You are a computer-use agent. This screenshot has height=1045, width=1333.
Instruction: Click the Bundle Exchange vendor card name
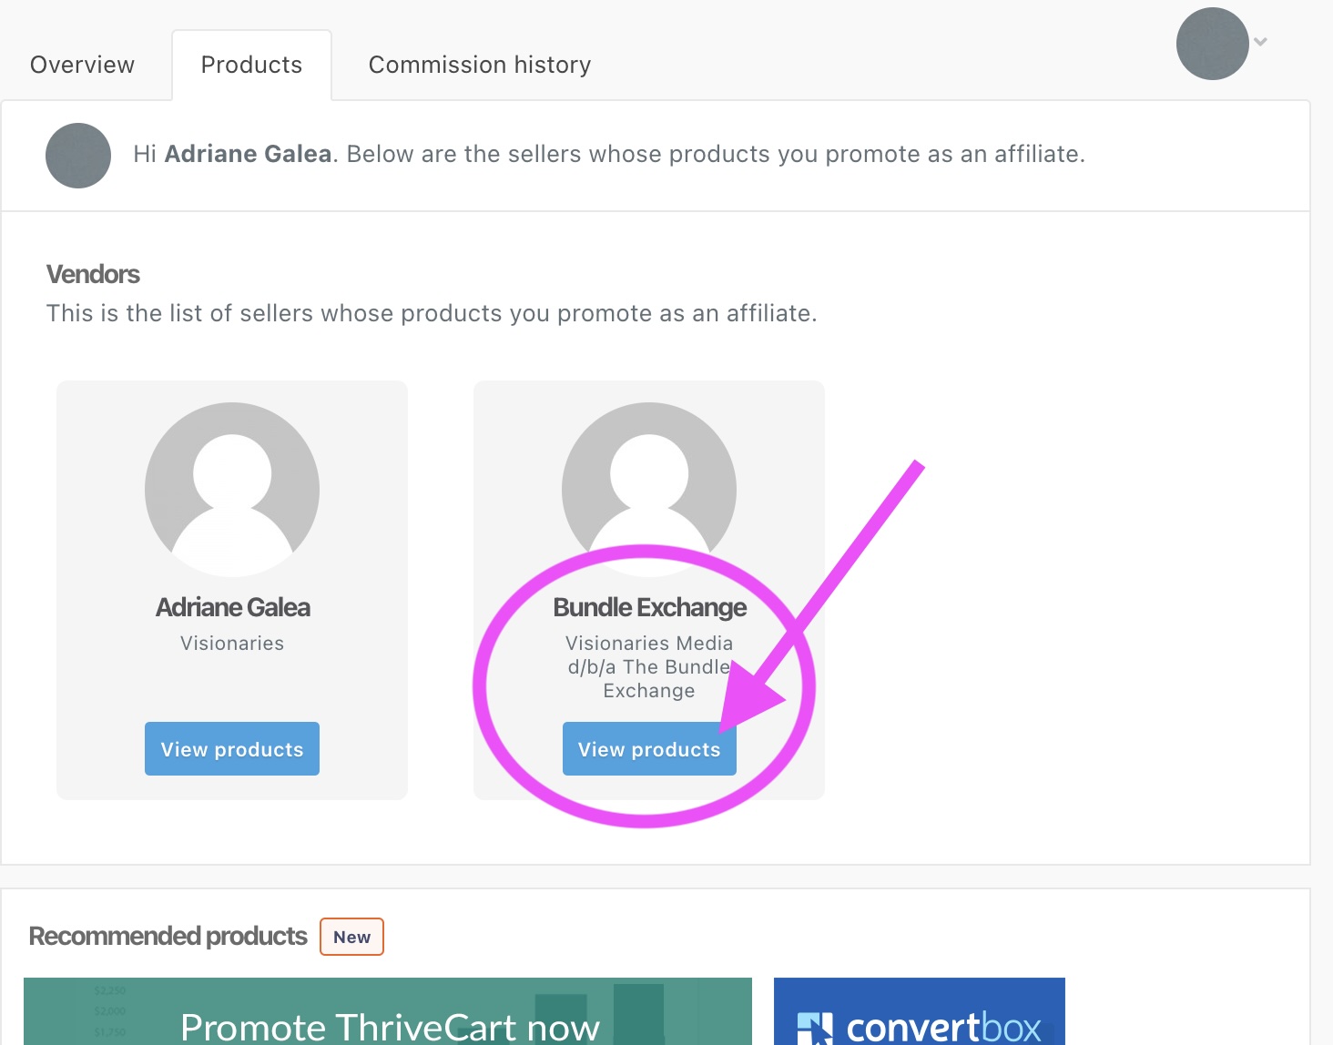coord(649,607)
